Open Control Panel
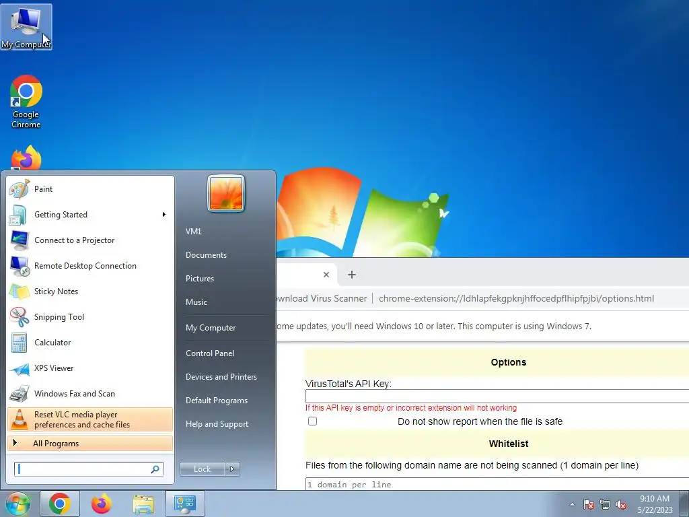 pos(210,353)
